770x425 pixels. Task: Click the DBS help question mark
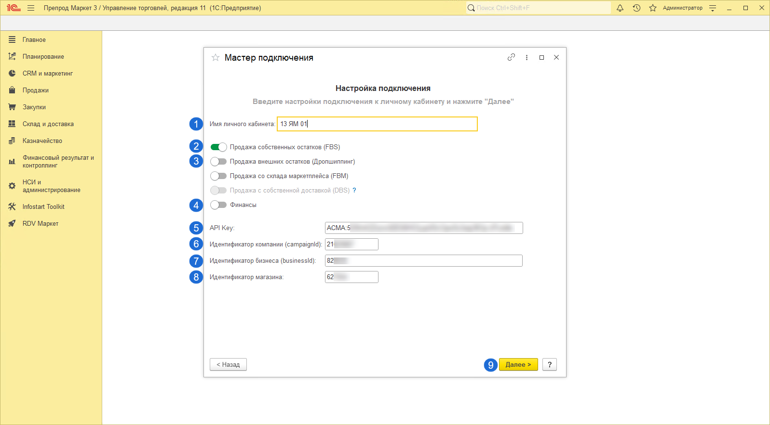coord(354,190)
